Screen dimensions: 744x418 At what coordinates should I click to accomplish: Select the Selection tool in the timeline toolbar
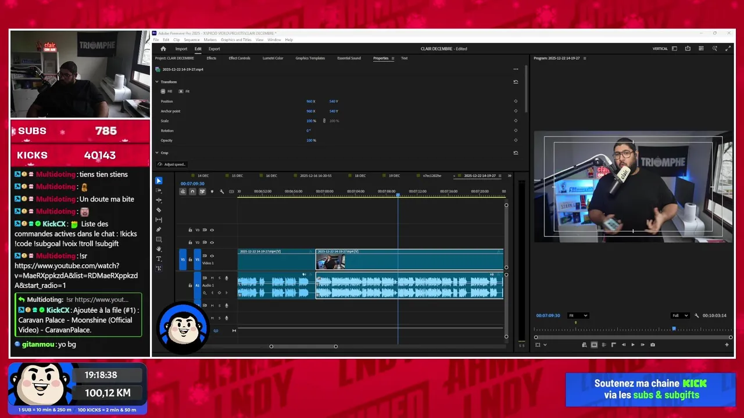159,181
